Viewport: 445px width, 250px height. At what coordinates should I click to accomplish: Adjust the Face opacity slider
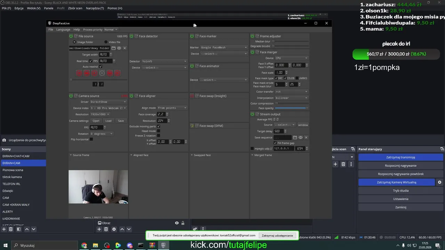click(x=291, y=108)
